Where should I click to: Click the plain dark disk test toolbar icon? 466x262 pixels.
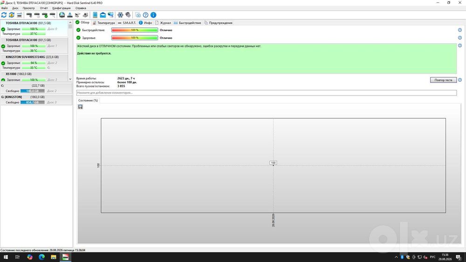point(29,15)
